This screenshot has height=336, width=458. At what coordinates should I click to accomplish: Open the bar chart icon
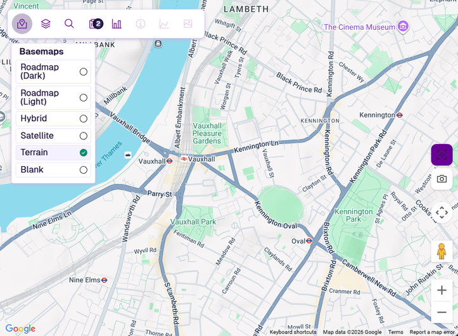click(117, 23)
